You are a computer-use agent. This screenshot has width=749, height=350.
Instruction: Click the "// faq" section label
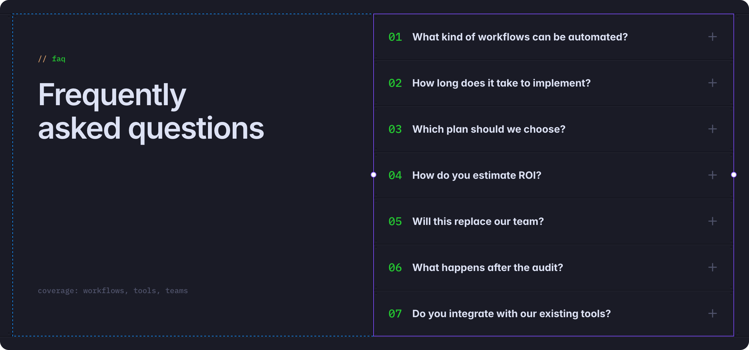pyautogui.click(x=52, y=59)
